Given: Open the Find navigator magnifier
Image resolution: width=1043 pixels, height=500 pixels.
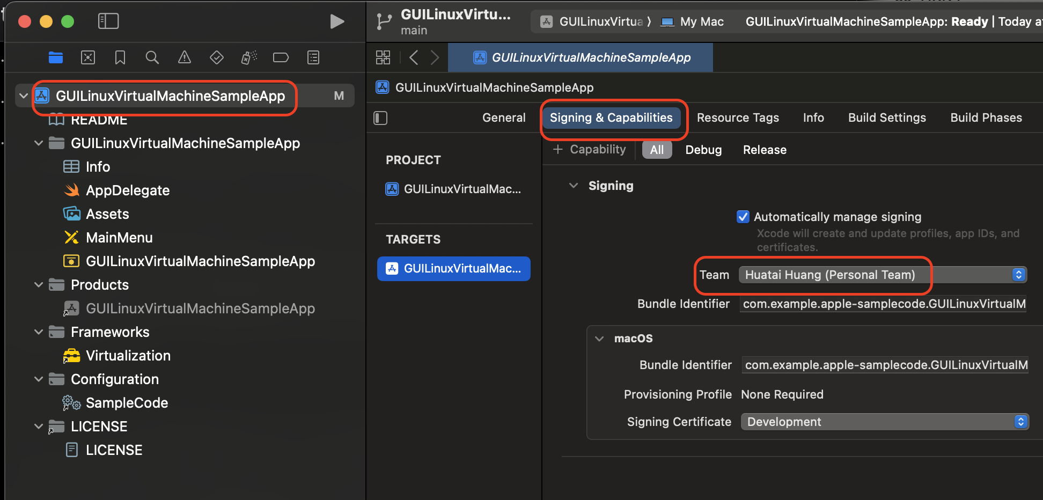Looking at the screenshot, I should (x=152, y=57).
